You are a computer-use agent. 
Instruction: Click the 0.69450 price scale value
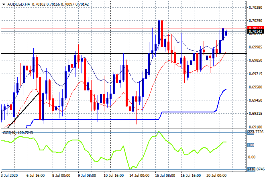point(255,100)
